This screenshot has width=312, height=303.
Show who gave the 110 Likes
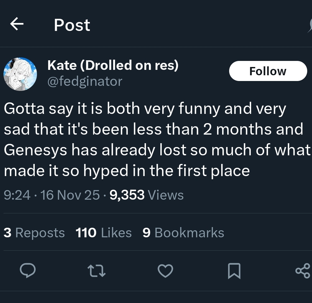click(104, 233)
